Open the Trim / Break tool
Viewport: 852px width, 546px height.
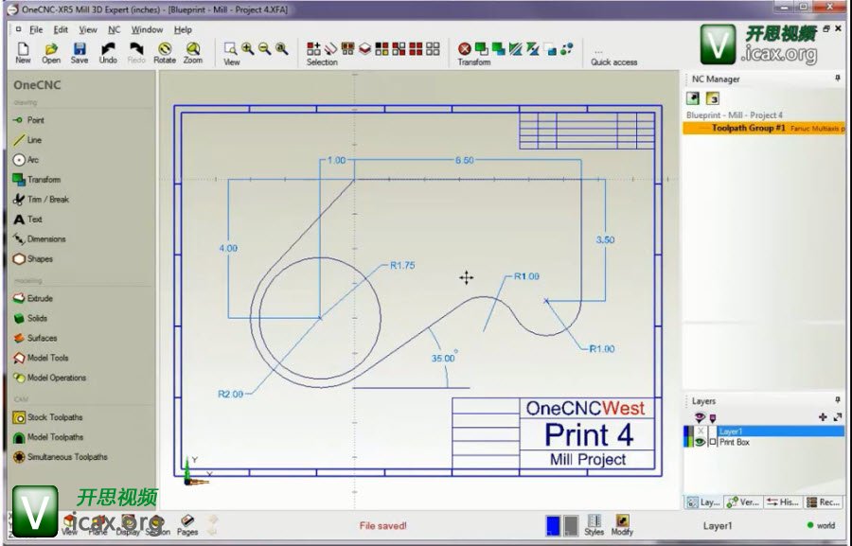(x=41, y=200)
